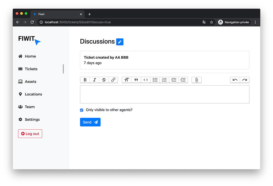The image size is (273, 186).
Task: Open Settings in the sidebar
Action: (x=29, y=119)
